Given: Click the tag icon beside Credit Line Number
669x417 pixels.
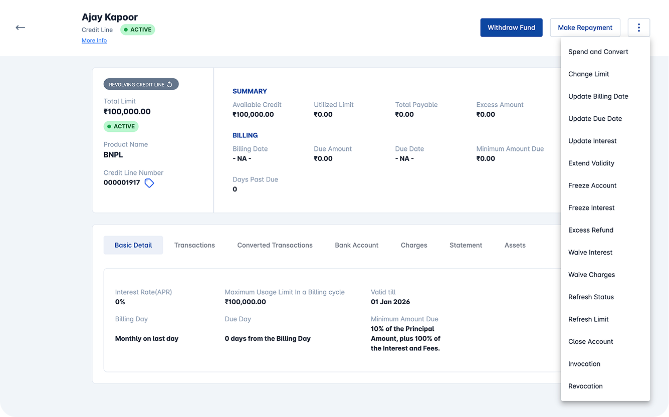Looking at the screenshot, I should pos(149,183).
